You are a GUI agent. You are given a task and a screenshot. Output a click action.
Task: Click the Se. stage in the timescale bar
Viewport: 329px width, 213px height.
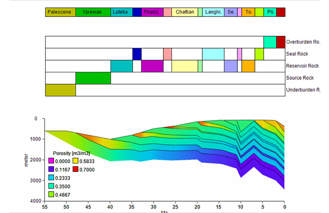[x=231, y=12]
